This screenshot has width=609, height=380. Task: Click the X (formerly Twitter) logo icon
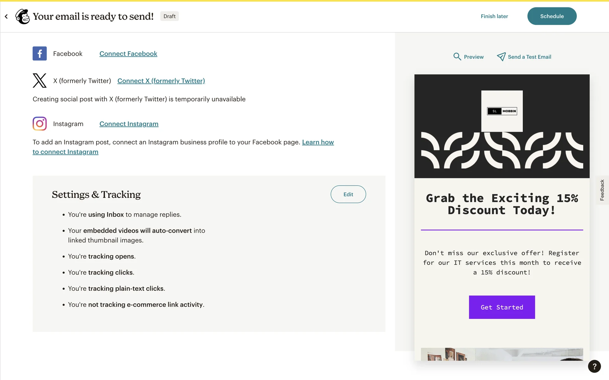point(40,80)
